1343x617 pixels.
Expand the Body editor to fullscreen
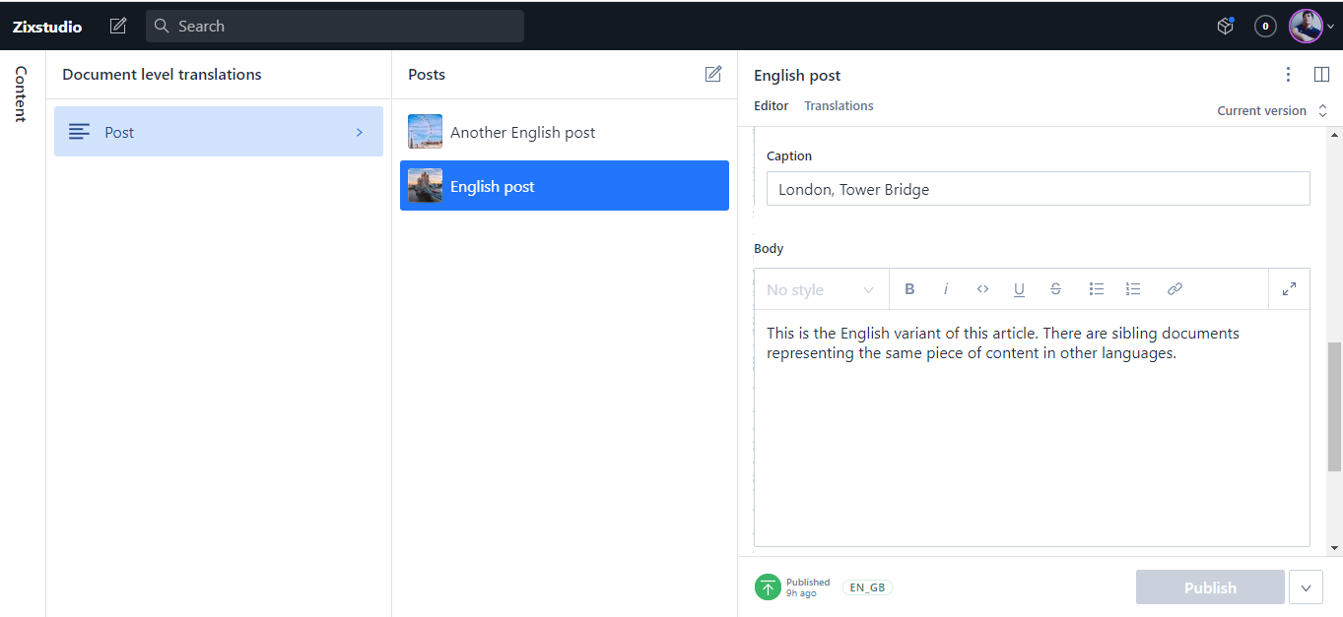coord(1289,289)
